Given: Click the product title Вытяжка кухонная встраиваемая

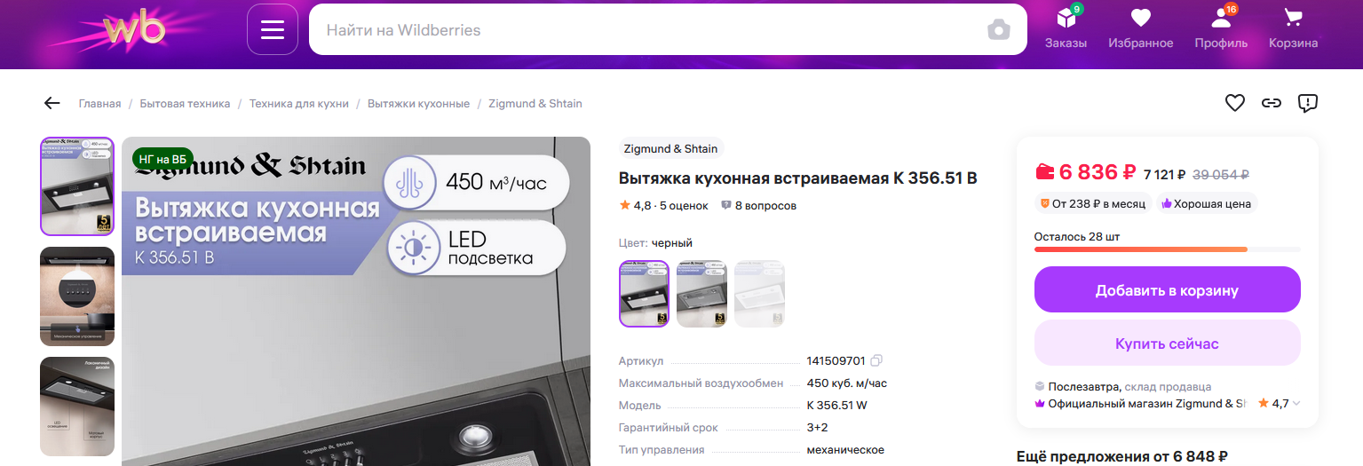Looking at the screenshot, I should coord(797,178).
